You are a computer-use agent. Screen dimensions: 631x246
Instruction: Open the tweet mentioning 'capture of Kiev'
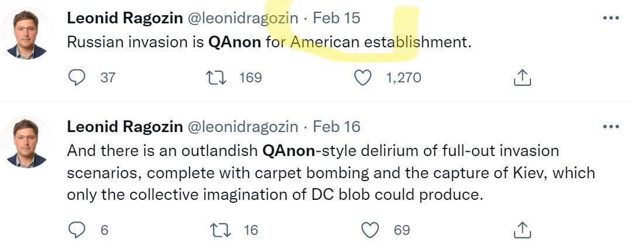tap(331, 173)
